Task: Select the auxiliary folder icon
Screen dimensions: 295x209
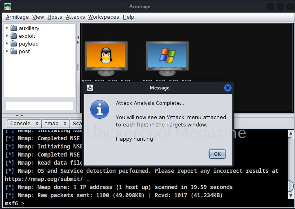Action: (13, 28)
